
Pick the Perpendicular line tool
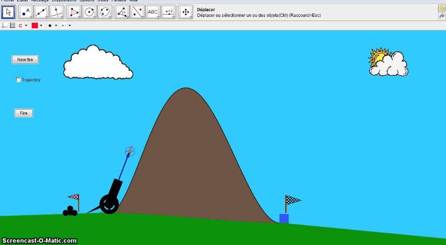(x=56, y=12)
